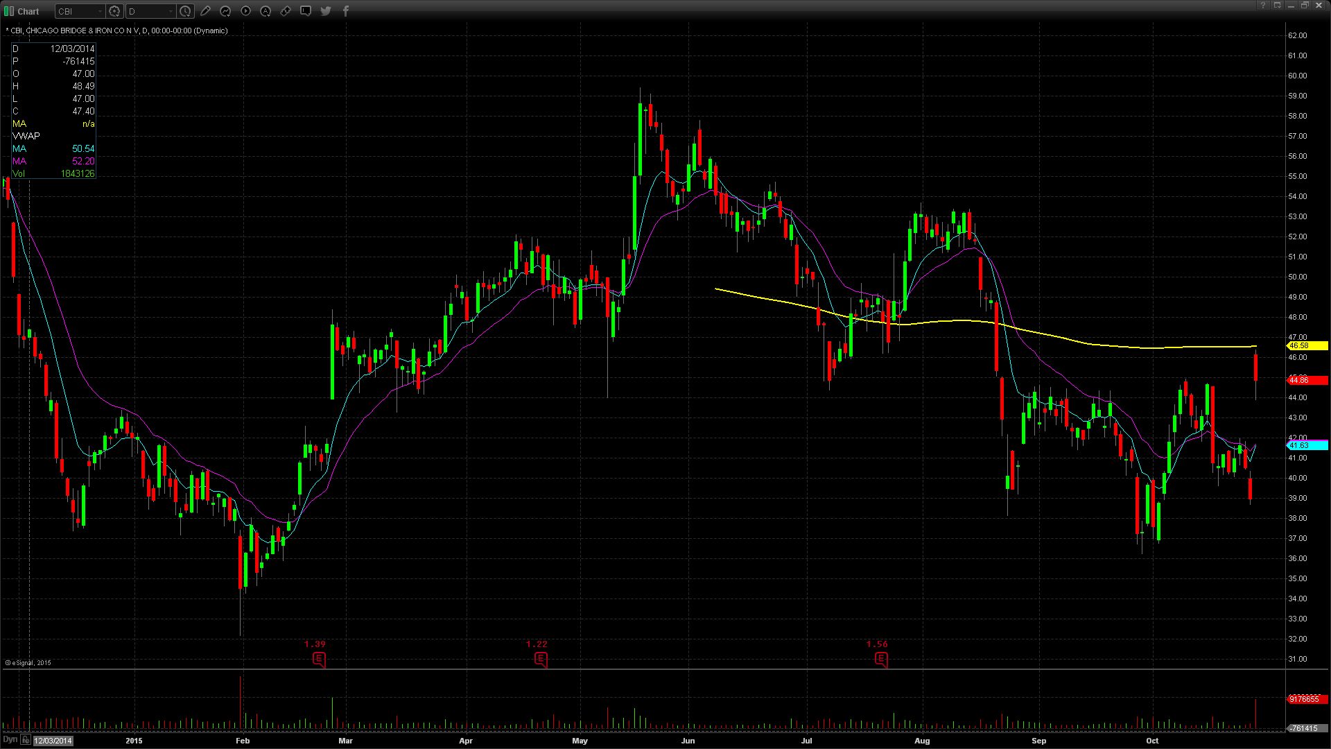Image resolution: width=1331 pixels, height=749 pixels.
Task: Click the date value 12/03/2014 in data box
Action: [x=72, y=49]
